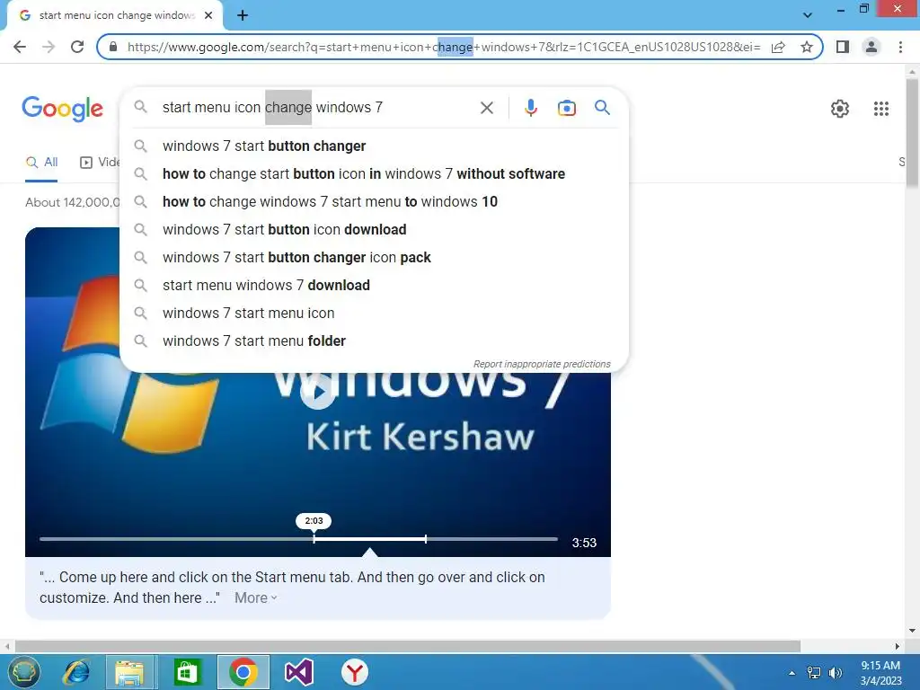Go back to the previous page
The width and height of the screenshot is (920, 690).
point(20,47)
